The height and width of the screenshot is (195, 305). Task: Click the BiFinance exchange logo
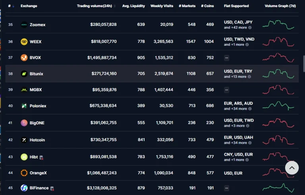click(x=24, y=188)
